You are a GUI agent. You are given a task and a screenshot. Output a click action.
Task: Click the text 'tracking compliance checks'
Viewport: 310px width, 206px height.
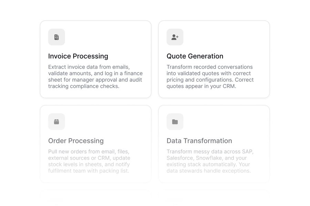[83, 86]
